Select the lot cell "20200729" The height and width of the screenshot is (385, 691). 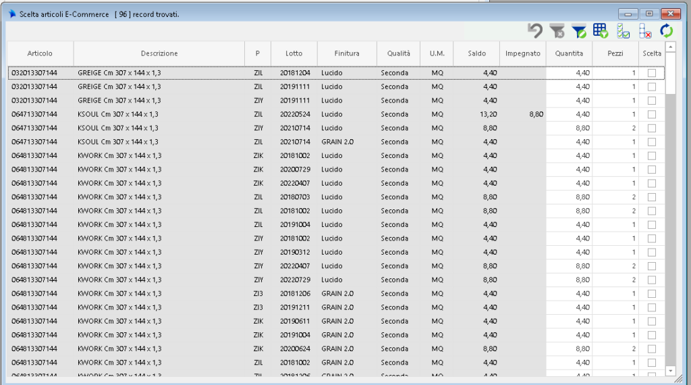(x=295, y=170)
